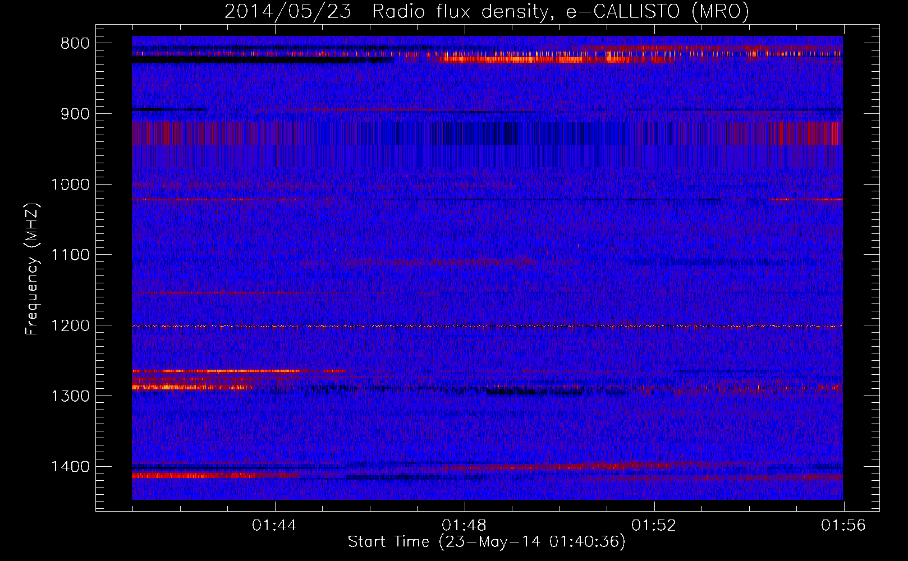Click the 01:44 time tick label
The height and width of the screenshot is (561, 908).
tap(274, 526)
